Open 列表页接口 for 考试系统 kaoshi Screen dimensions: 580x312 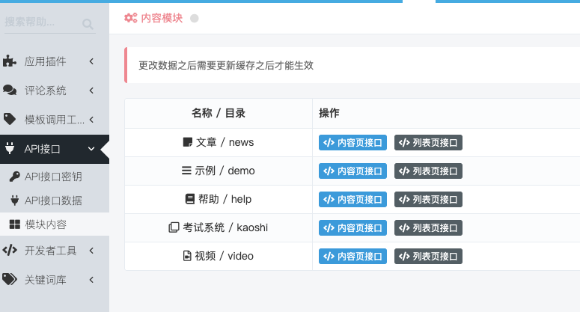point(428,227)
